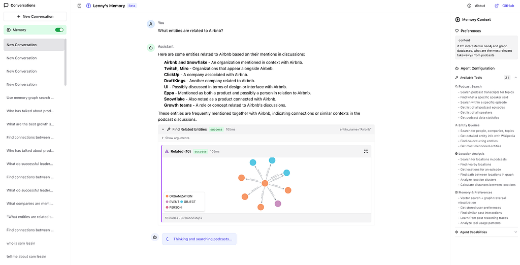520x265 pixels.
Task: Expand the Agent Capabilities section
Action: [x=515, y=232]
